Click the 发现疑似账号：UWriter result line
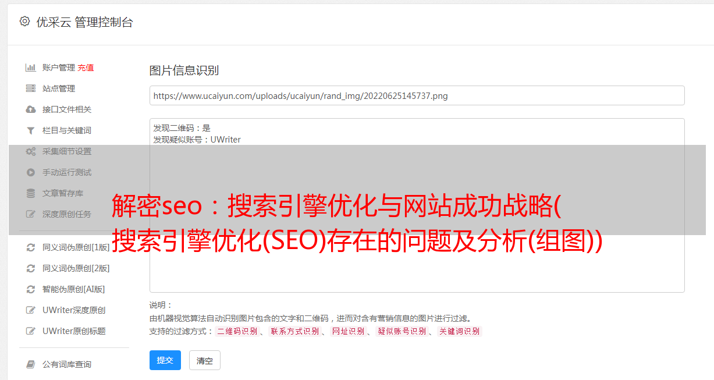714x380 pixels. 197,140
